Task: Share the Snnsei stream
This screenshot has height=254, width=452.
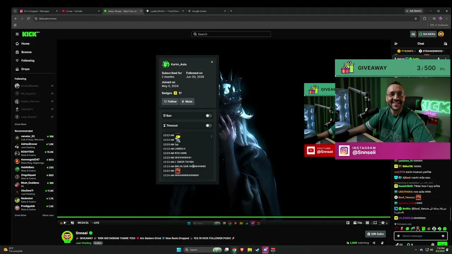Action: pyautogui.click(x=374, y=243)
